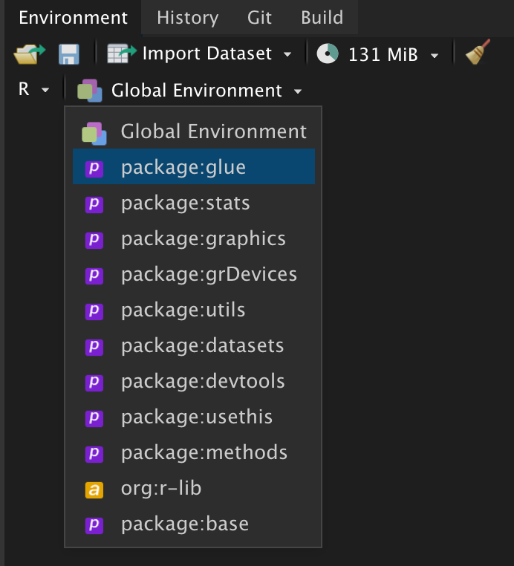
Task: Switch to the History tab
Action: click(188, 18)
